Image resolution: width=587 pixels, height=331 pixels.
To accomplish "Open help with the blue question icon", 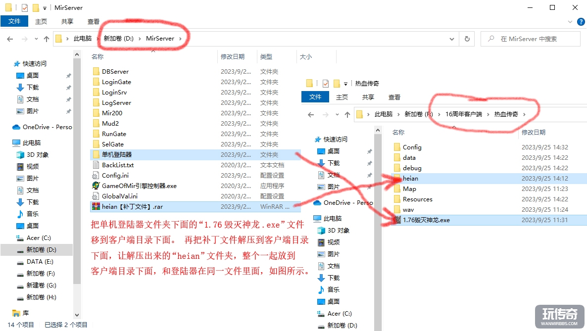I will pyautogui.click(x=581, y=22).
